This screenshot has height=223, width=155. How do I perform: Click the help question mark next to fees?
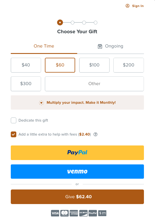point(96,134)
